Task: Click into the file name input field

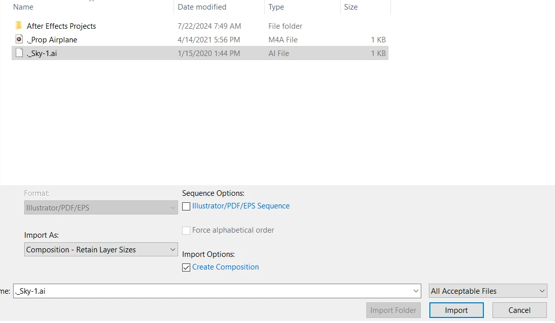Action: pos(212,291)
